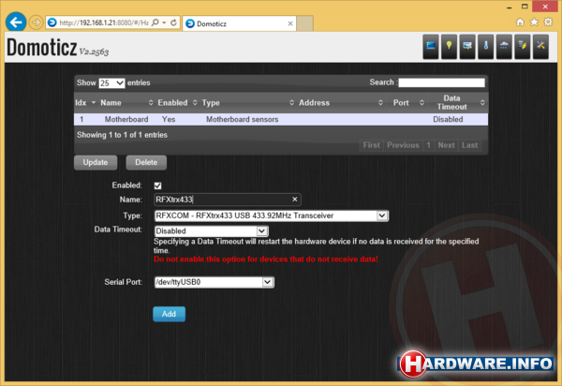Open the Utility energy icon

click(523, 47)
